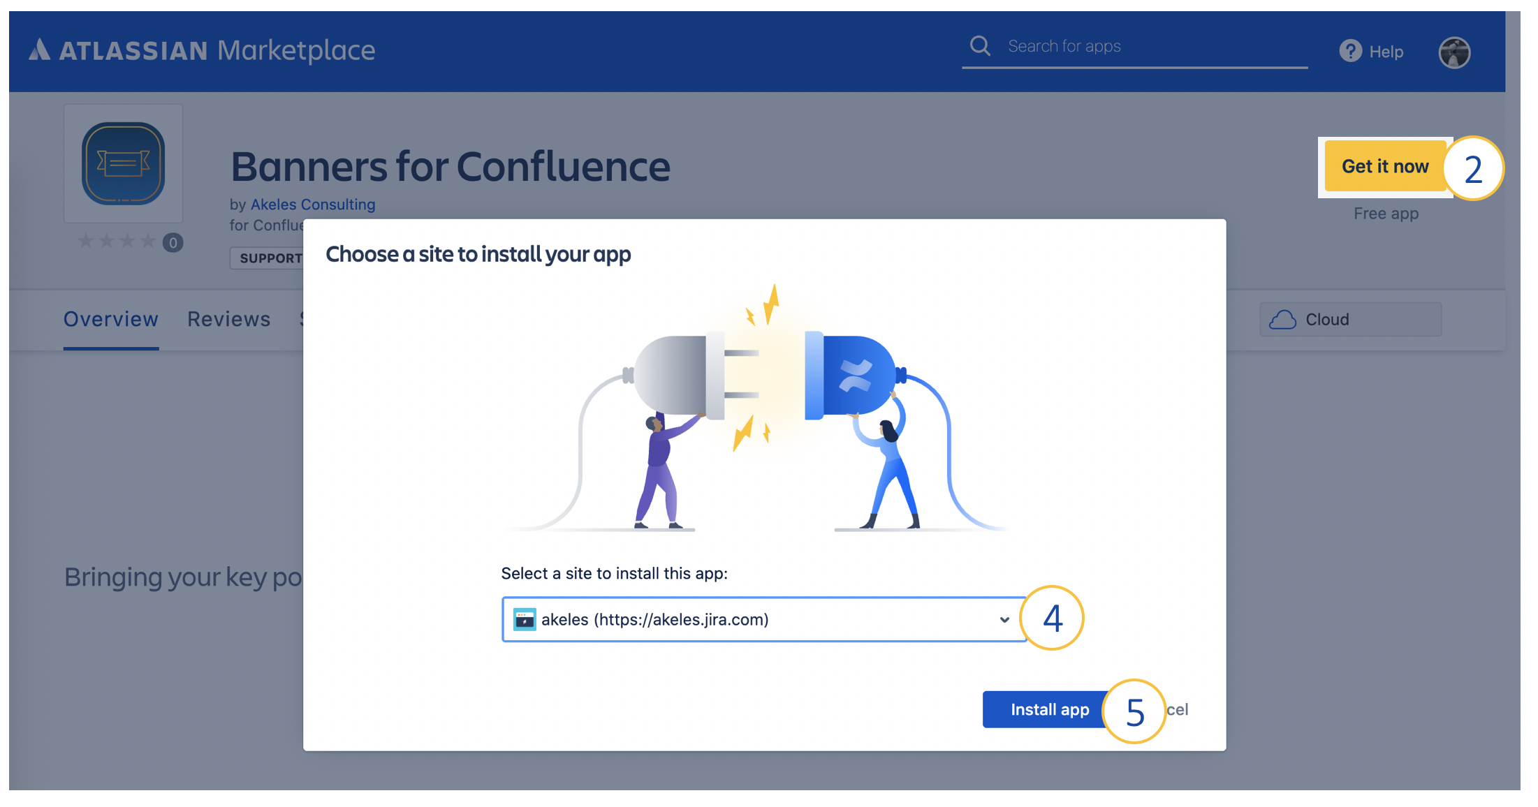
Task: Click the Banners for Confluence app icon
Action: tap(123, 164)
